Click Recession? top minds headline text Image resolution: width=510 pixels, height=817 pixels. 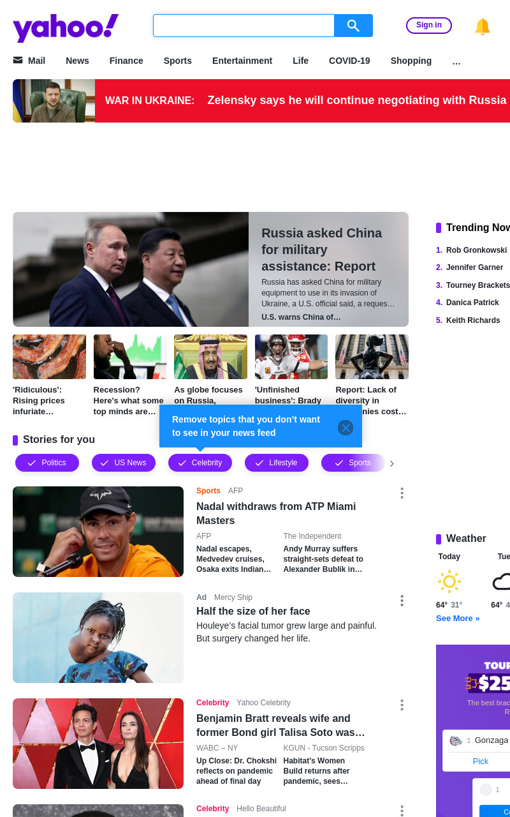(x=129, y=401)
